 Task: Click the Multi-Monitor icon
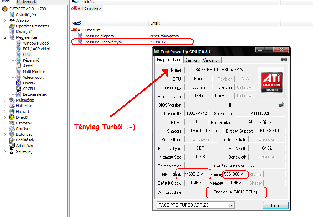click(x=19, y=72)
